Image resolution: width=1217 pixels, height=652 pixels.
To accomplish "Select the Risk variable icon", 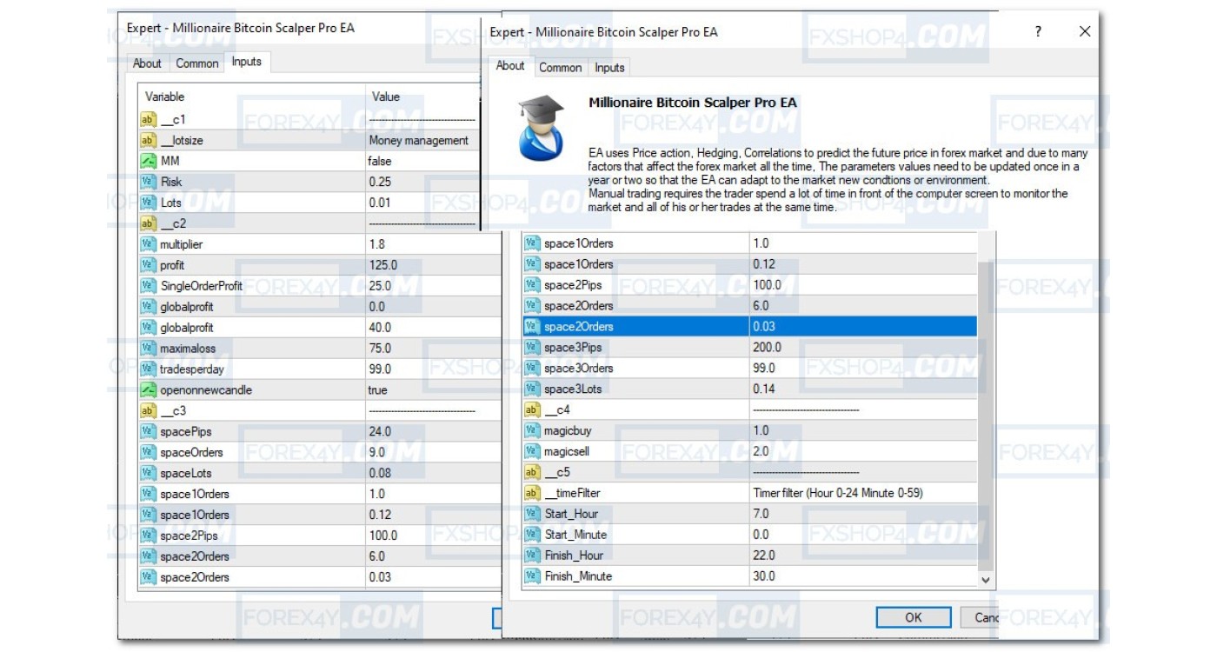I will pos(148,182).
